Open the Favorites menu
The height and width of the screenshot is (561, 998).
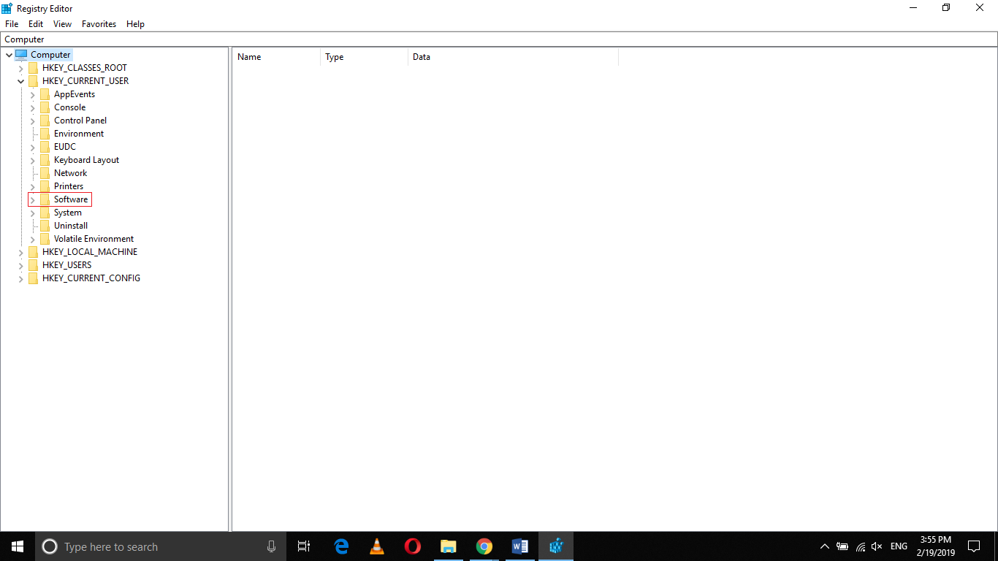click(99, 24)
